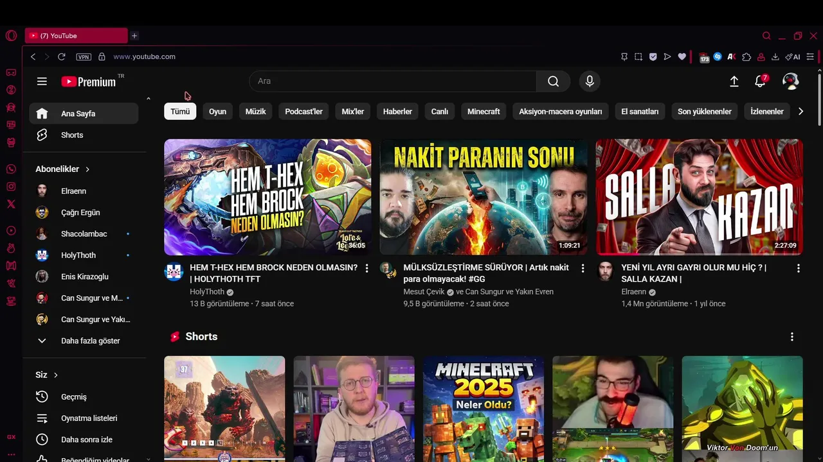Open the Shorts section options menu
This screenshot has width=823, height=462.
[792, 337]
